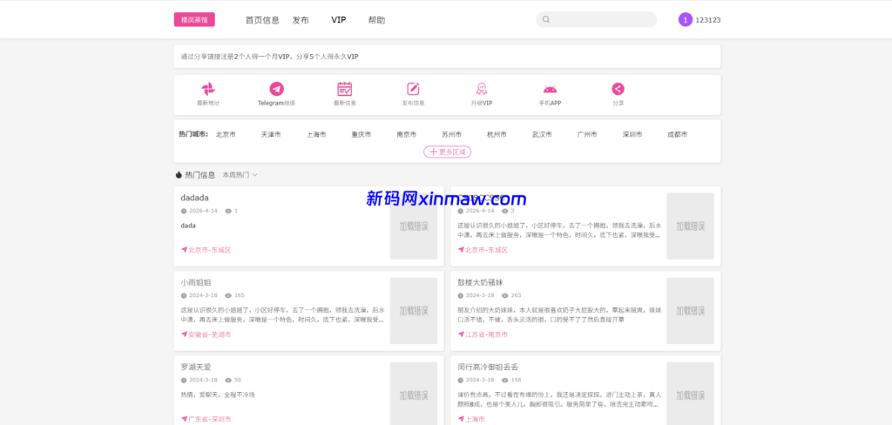892x425 pixels.
Task: Open the purple user avatar
Action: [686, 19]
